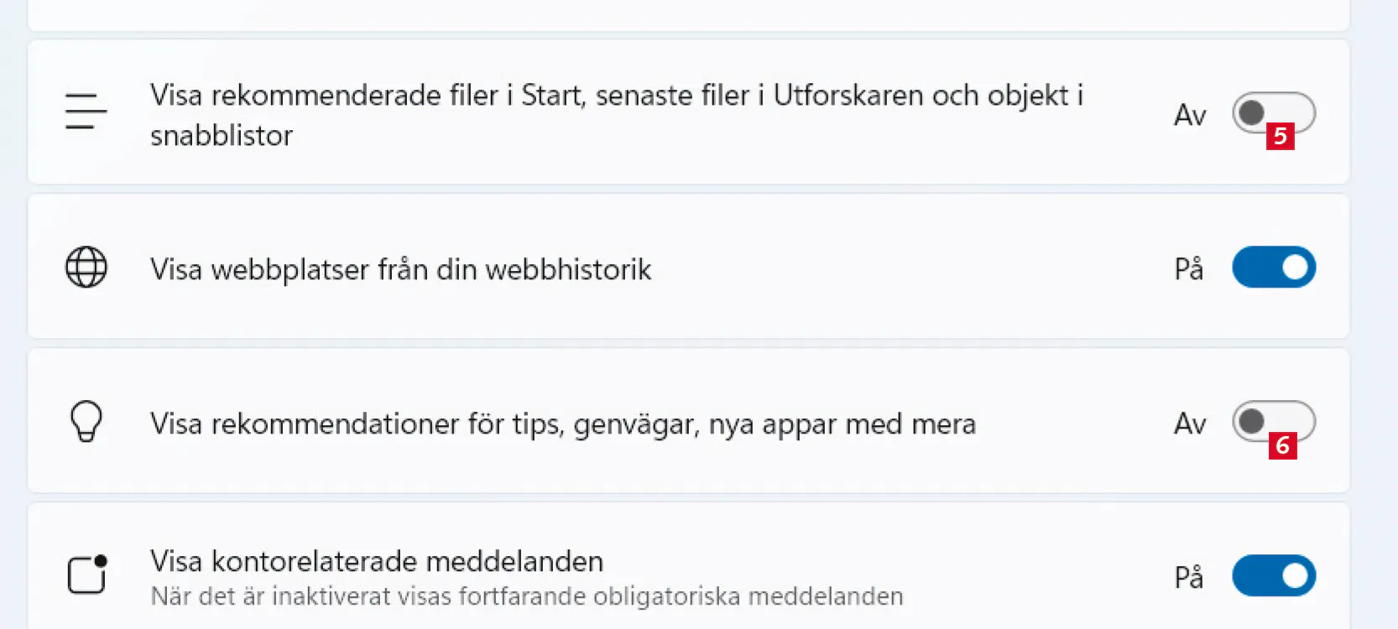Click the red number 5 badge
This screenshot has width=1398, height=629.
point(1281,136)
